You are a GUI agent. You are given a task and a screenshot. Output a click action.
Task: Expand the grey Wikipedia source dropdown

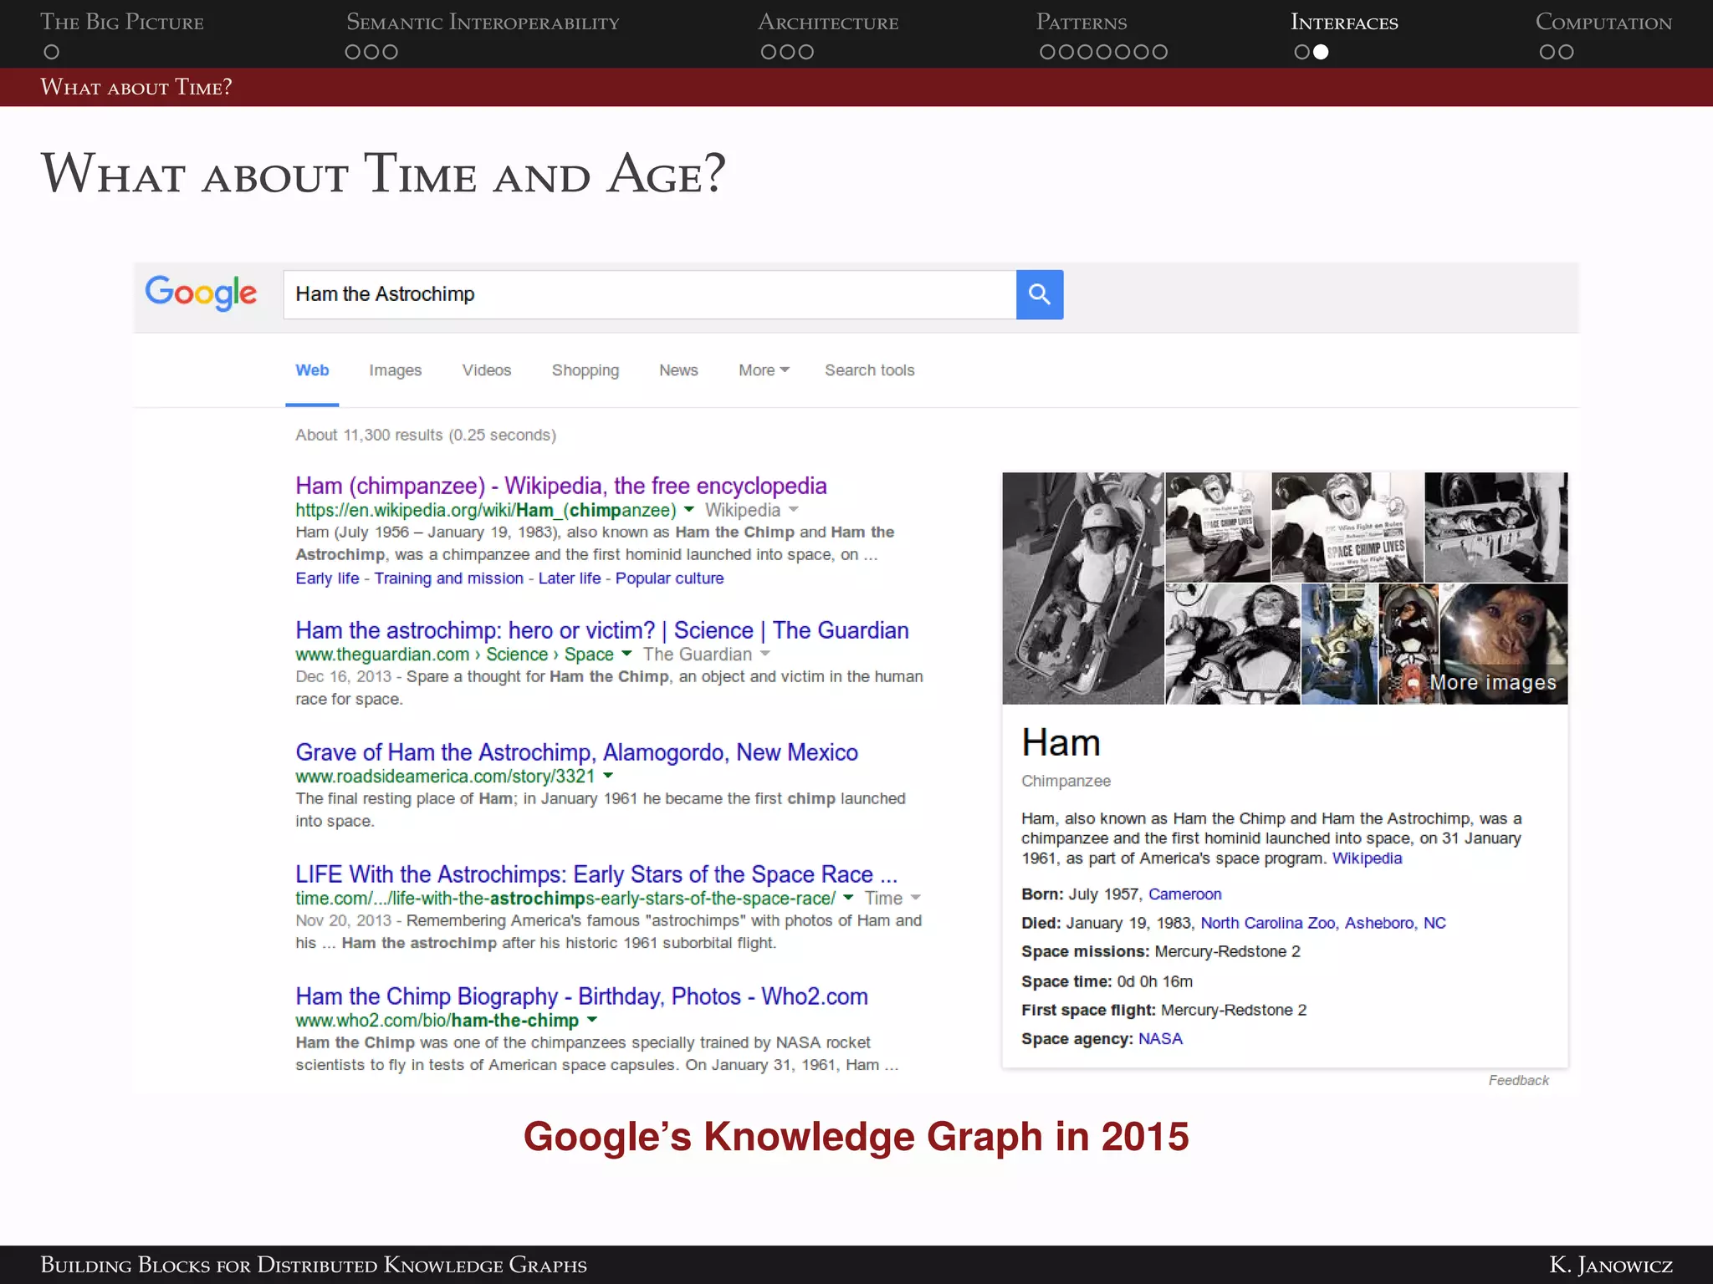751,510
